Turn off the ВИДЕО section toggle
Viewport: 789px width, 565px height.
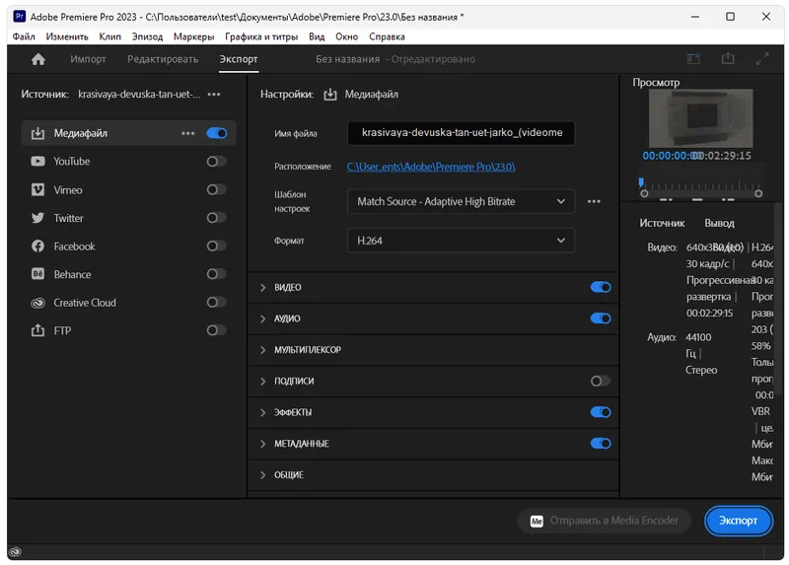(600, 288)
